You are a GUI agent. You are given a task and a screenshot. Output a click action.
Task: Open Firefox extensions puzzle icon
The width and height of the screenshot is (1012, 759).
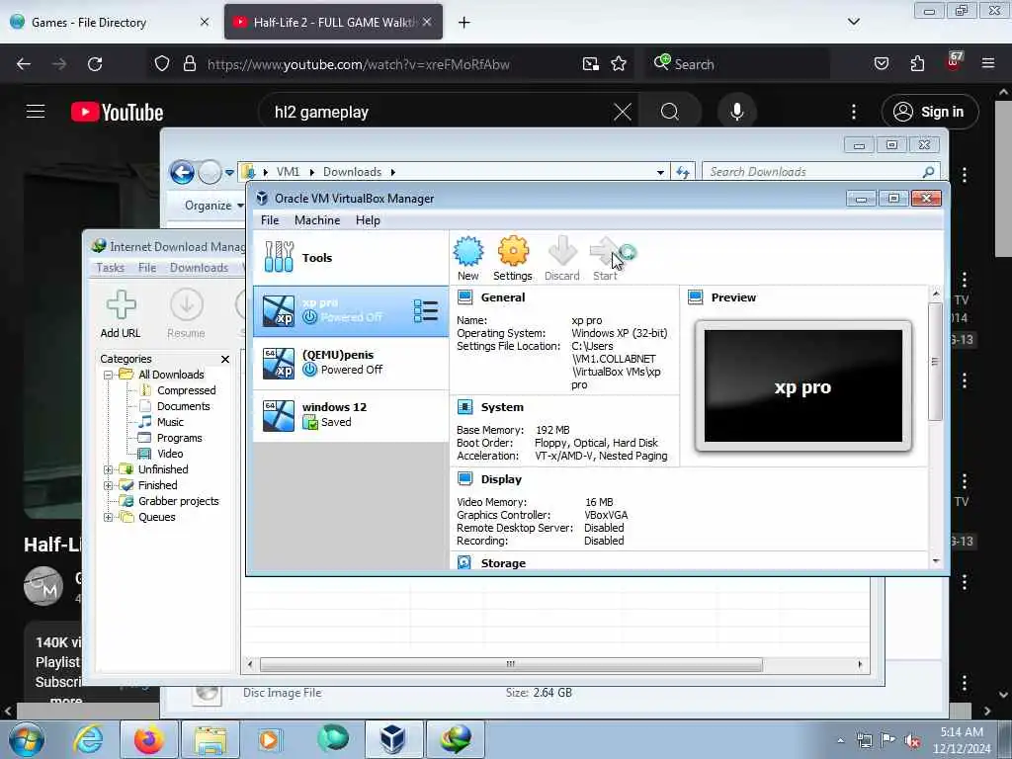click(x=917, y=64)
